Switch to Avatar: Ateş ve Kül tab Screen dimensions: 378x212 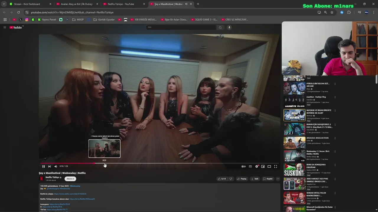click(77, 4)
